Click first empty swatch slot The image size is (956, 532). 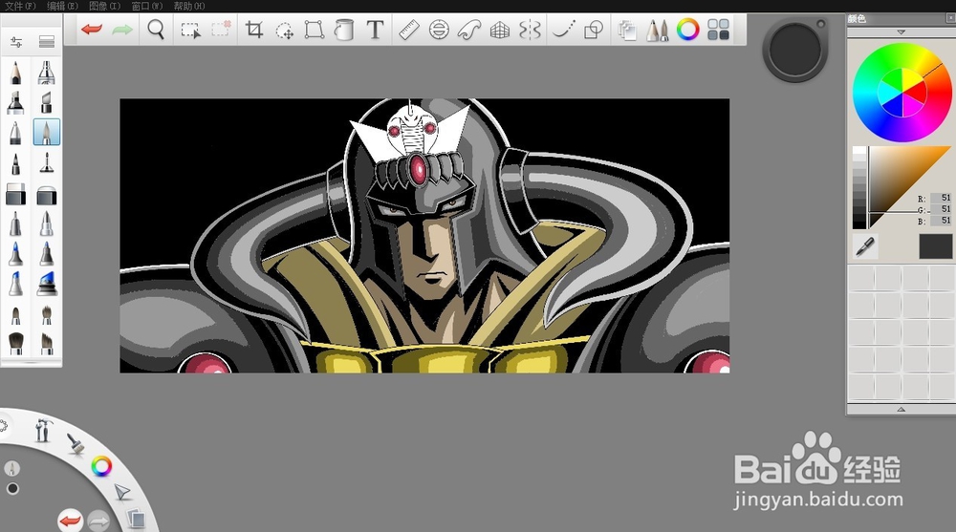tap(861, 278)
